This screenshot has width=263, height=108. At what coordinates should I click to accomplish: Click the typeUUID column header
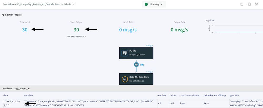(x=234, y=95)
